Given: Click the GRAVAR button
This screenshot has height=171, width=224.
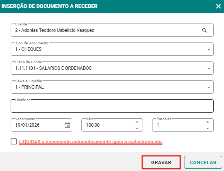Looking at the screenshot, I should [x=161, y=162].
